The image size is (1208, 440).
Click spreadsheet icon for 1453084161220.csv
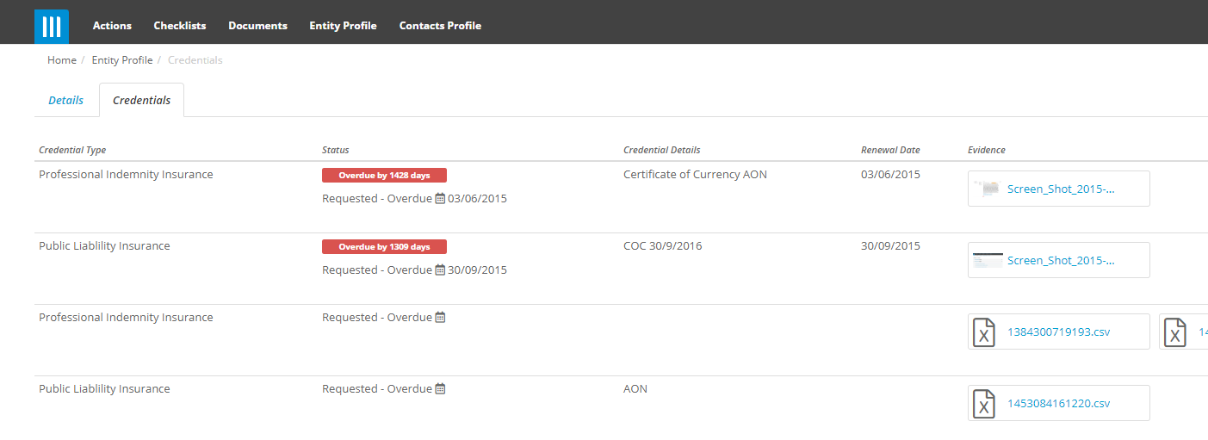coord(984,404)
